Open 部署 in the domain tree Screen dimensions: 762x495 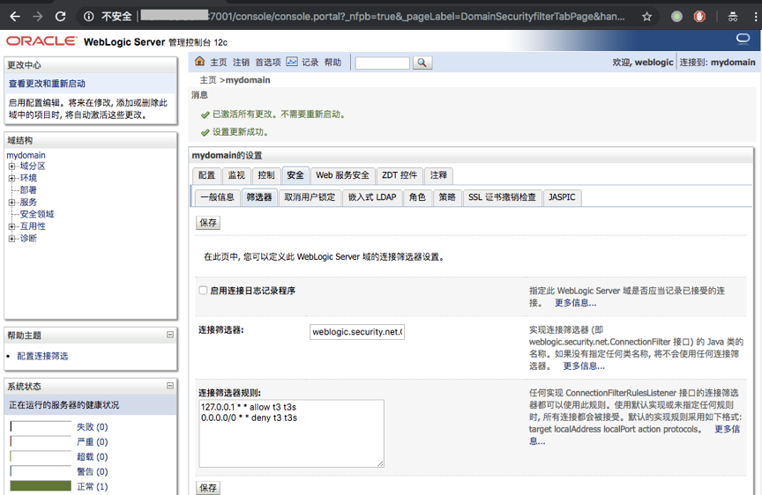(x=28, y=190)
